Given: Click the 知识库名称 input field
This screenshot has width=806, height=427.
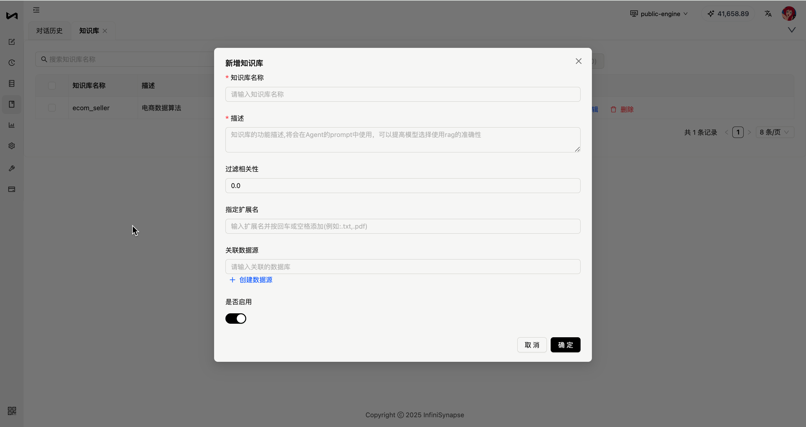Looking at the screenshot, I should pos(403,94).
